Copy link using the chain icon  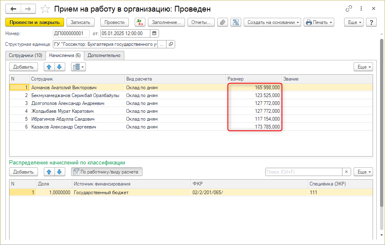(x=349, y=9)
